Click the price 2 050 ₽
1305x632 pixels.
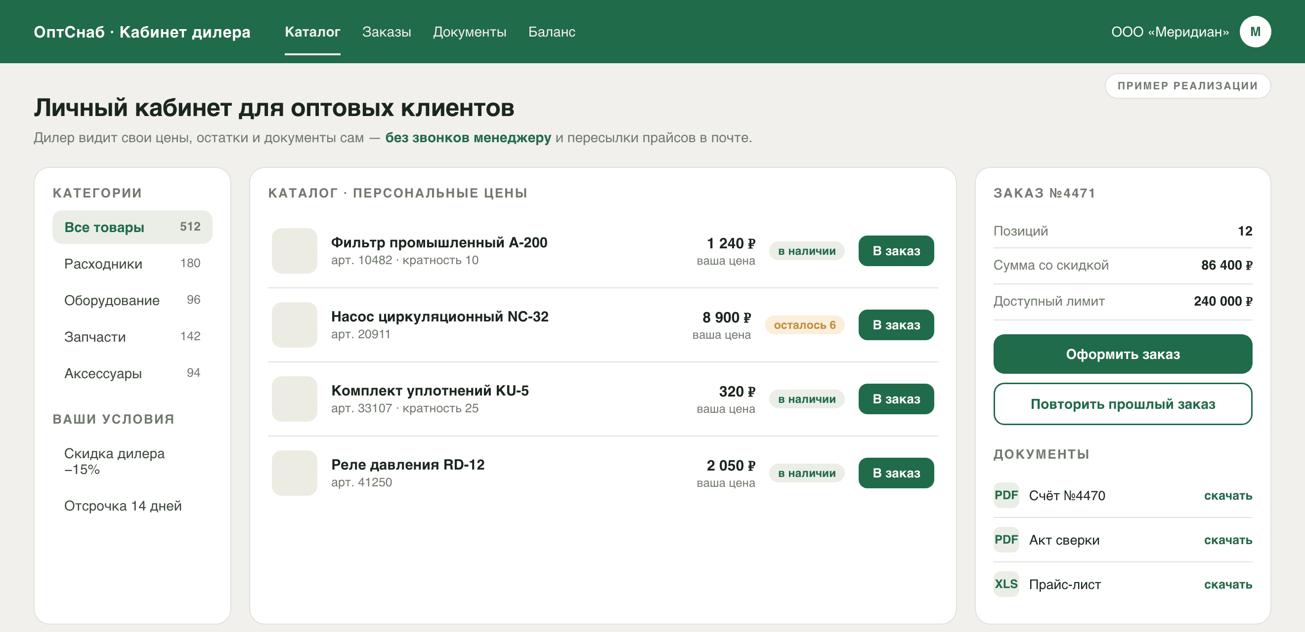point(731,466)
